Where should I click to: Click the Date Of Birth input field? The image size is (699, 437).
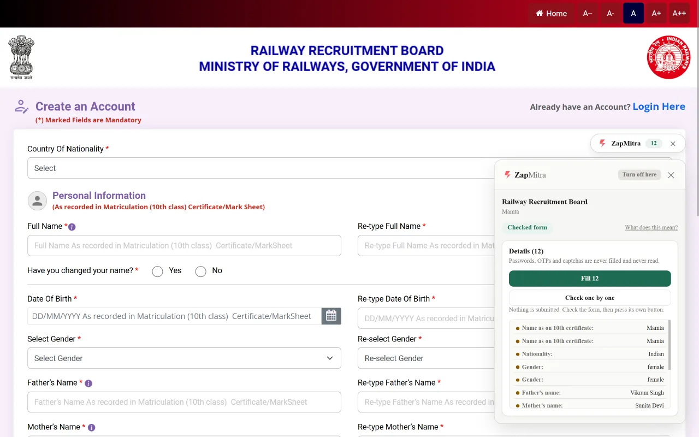(x=174, y=316)
